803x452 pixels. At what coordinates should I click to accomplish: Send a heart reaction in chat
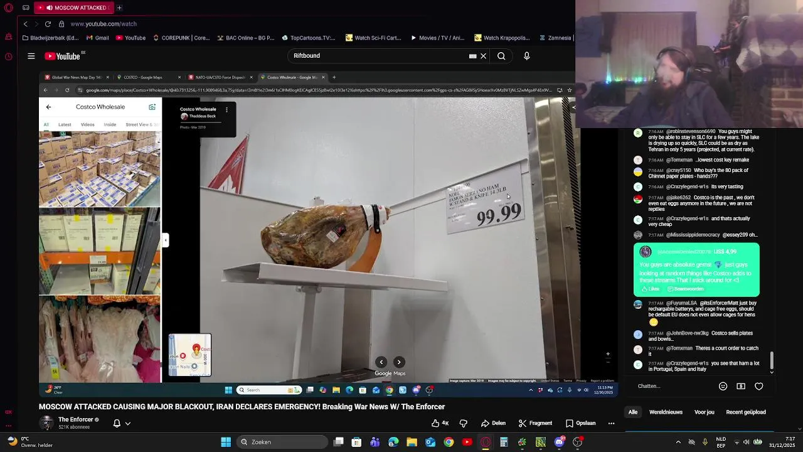[x=759, y=386]
